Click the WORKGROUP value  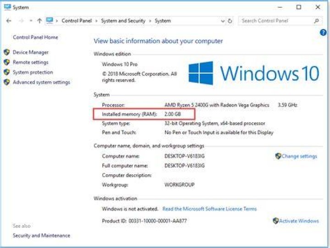pyautogui.click(x=179, y=185)
